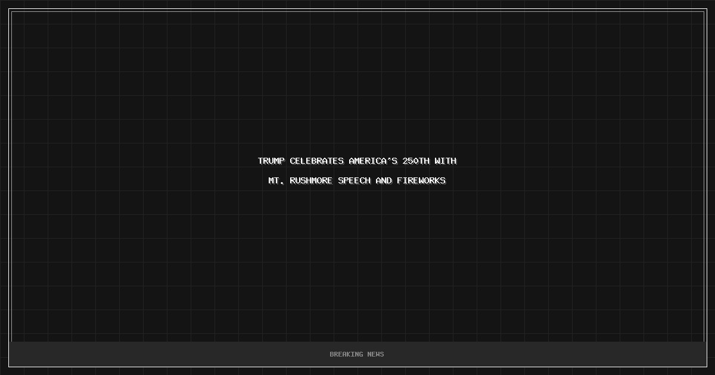Click the MT. abbreviation in the second line

pyautogui.click(x=276, y=180)
